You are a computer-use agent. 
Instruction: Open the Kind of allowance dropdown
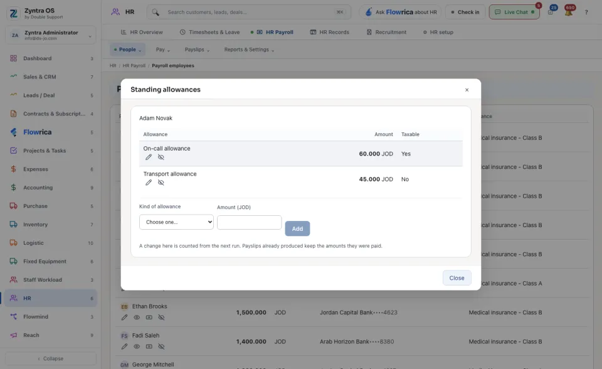tap(176, 222)
